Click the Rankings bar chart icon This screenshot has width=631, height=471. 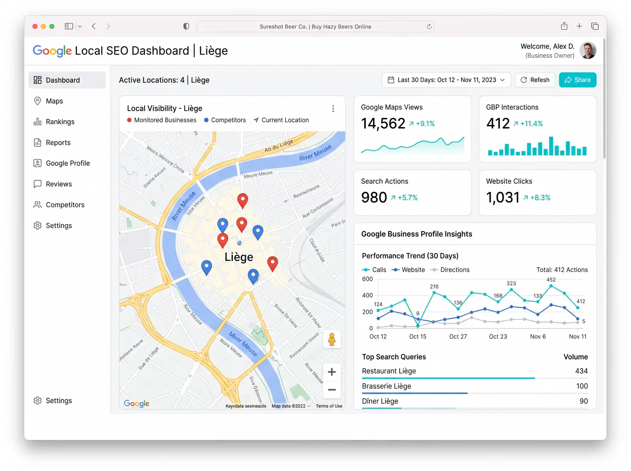[x=37, y=122]
